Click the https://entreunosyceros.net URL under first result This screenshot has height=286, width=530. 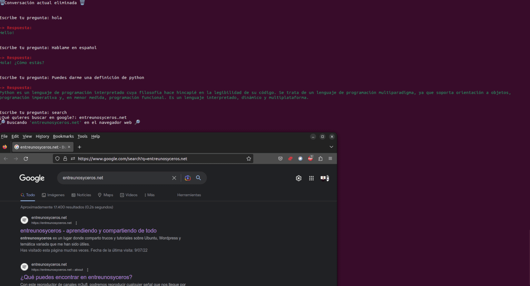(x=51, y=223)
